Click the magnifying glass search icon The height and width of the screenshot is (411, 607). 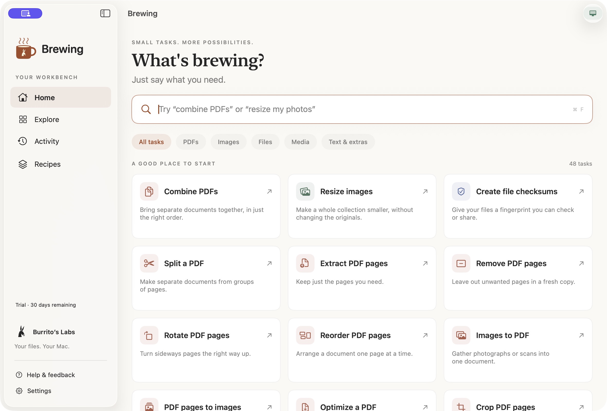(x=146, y=109)
